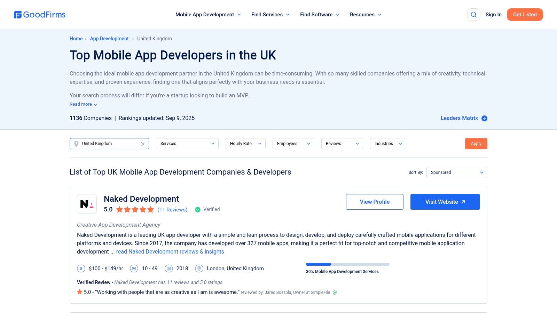This screenshot has height=313, width=557.
Task: Open the Mobile App Development menu
Action: tap(208, 15)
